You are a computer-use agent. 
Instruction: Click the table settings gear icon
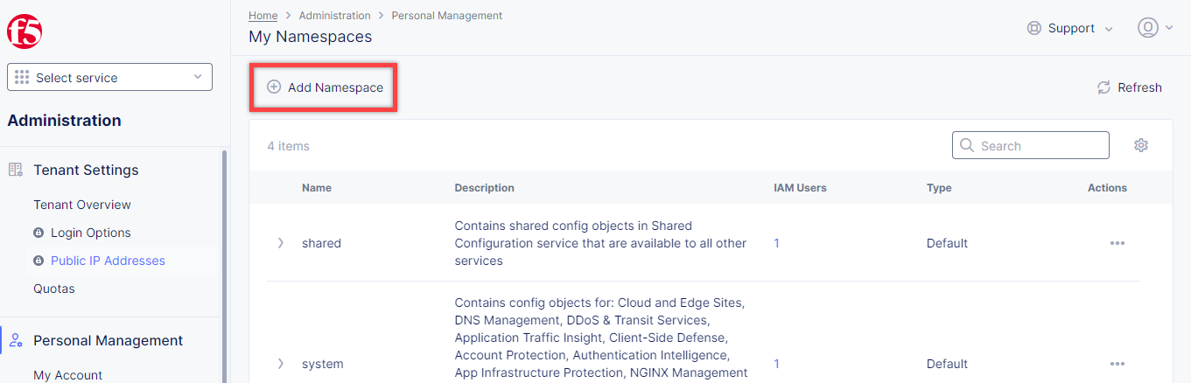(1140, 145)
